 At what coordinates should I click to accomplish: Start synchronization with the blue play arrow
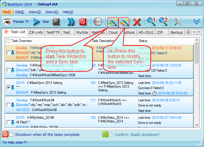coord(36,22)
